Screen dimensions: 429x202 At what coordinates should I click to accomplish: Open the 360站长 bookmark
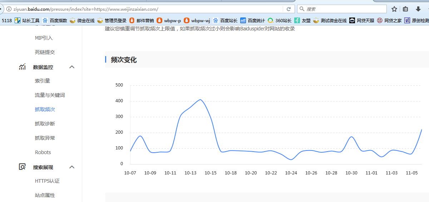(x=280, y=20)
